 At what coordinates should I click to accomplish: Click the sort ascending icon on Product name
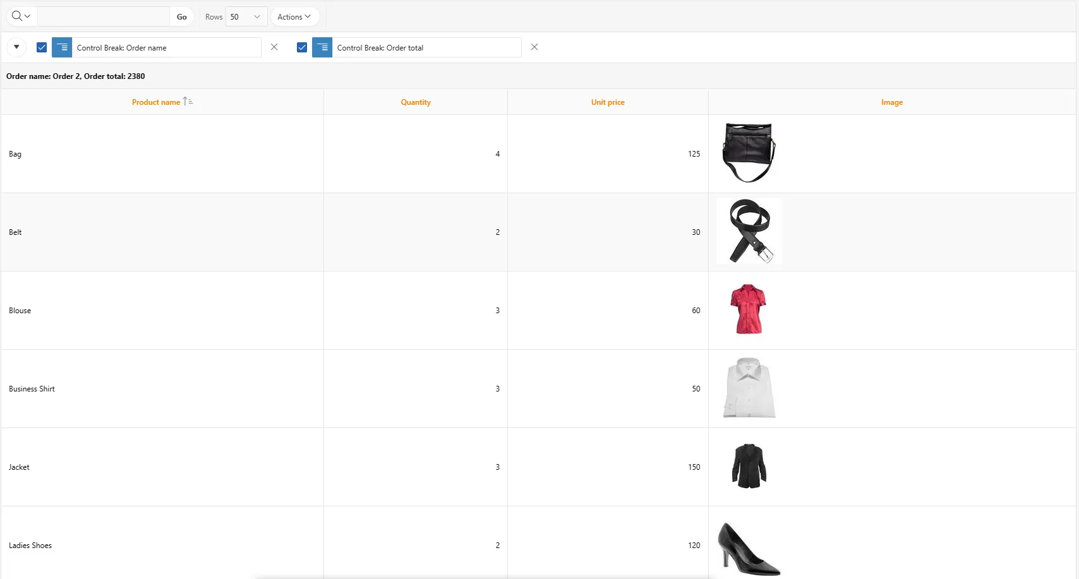[188, 101]
